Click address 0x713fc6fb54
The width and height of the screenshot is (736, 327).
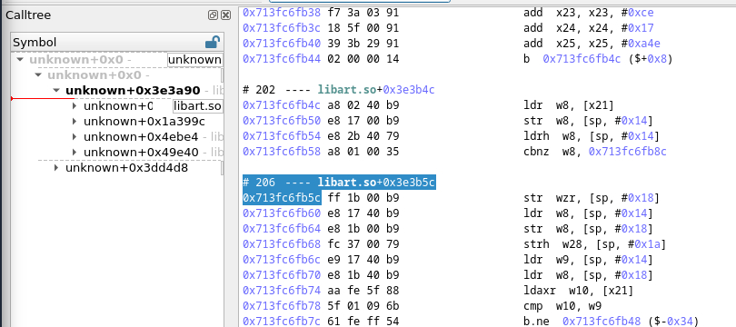[282, 136]
